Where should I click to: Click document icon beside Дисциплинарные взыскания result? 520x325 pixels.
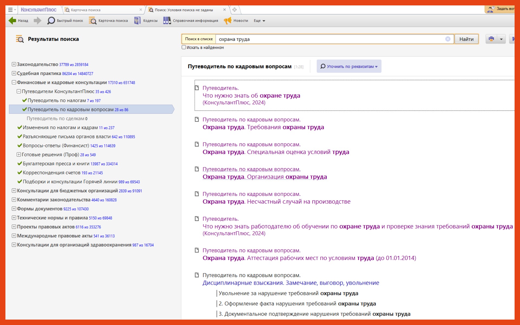click(x=197, y=275)
